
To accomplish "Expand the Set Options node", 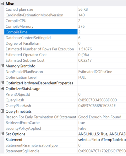I will click(2, 134).
